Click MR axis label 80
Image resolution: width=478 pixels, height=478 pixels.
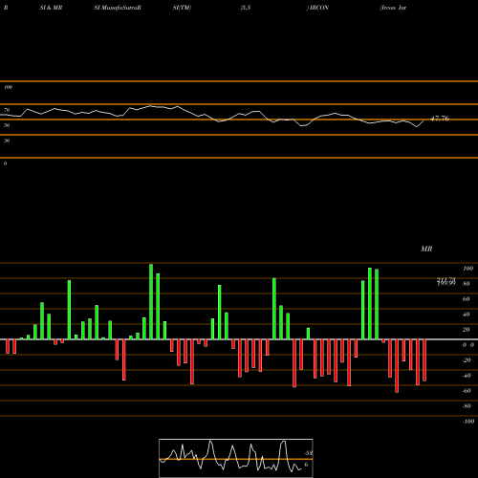[x=467, y=284]
